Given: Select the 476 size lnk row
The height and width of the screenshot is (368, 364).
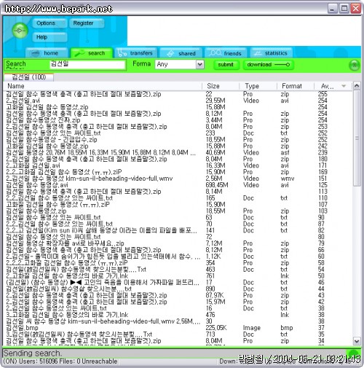Looking at the screenshot, I should coord(177,315).
